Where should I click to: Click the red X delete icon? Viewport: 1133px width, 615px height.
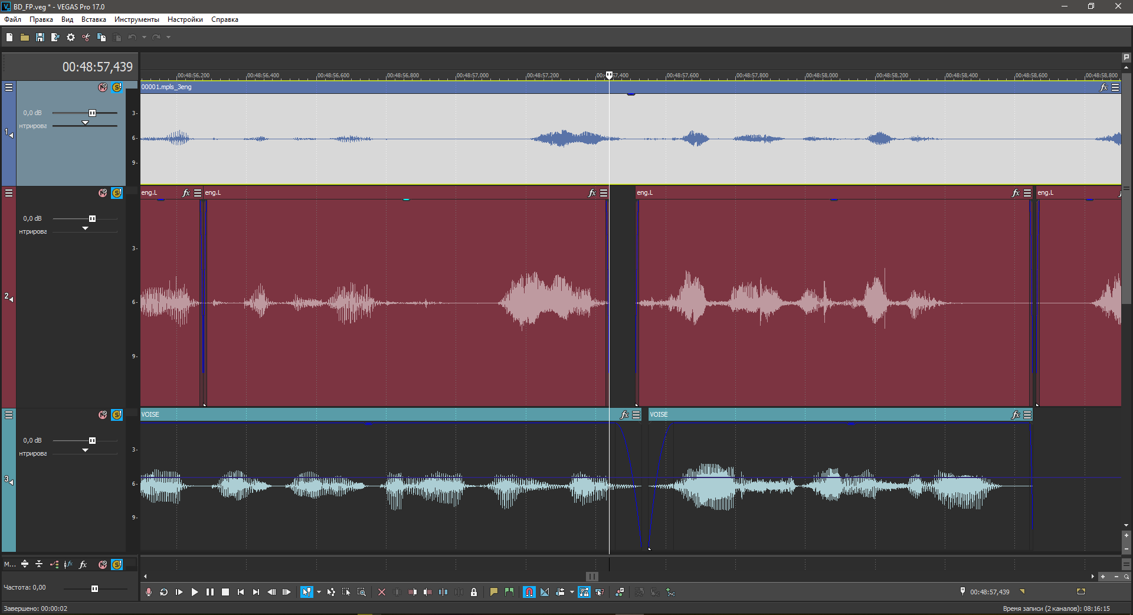click(x=382, y=592)
